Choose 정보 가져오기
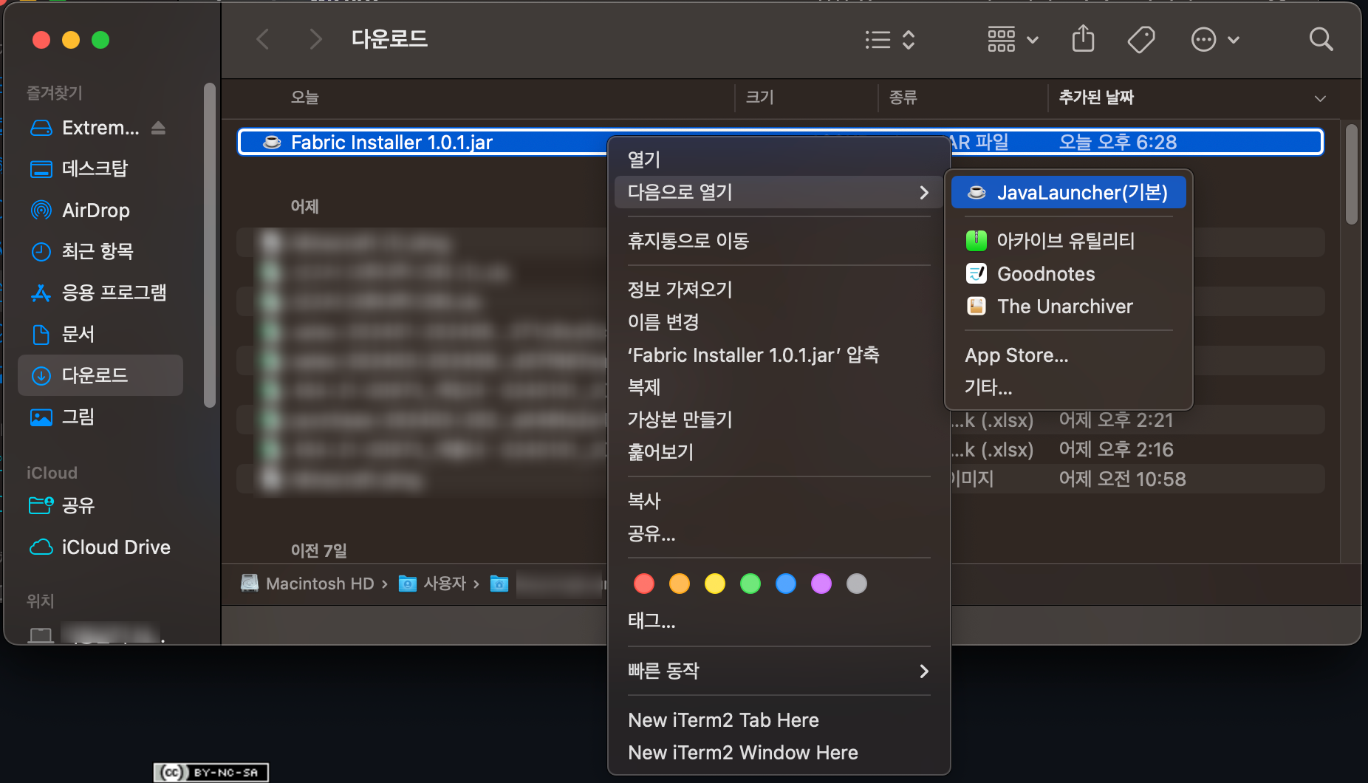The image size is (1368, 783). [x=779, y=290]
